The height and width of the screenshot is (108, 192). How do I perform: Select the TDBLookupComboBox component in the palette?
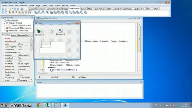click(66, 12)
